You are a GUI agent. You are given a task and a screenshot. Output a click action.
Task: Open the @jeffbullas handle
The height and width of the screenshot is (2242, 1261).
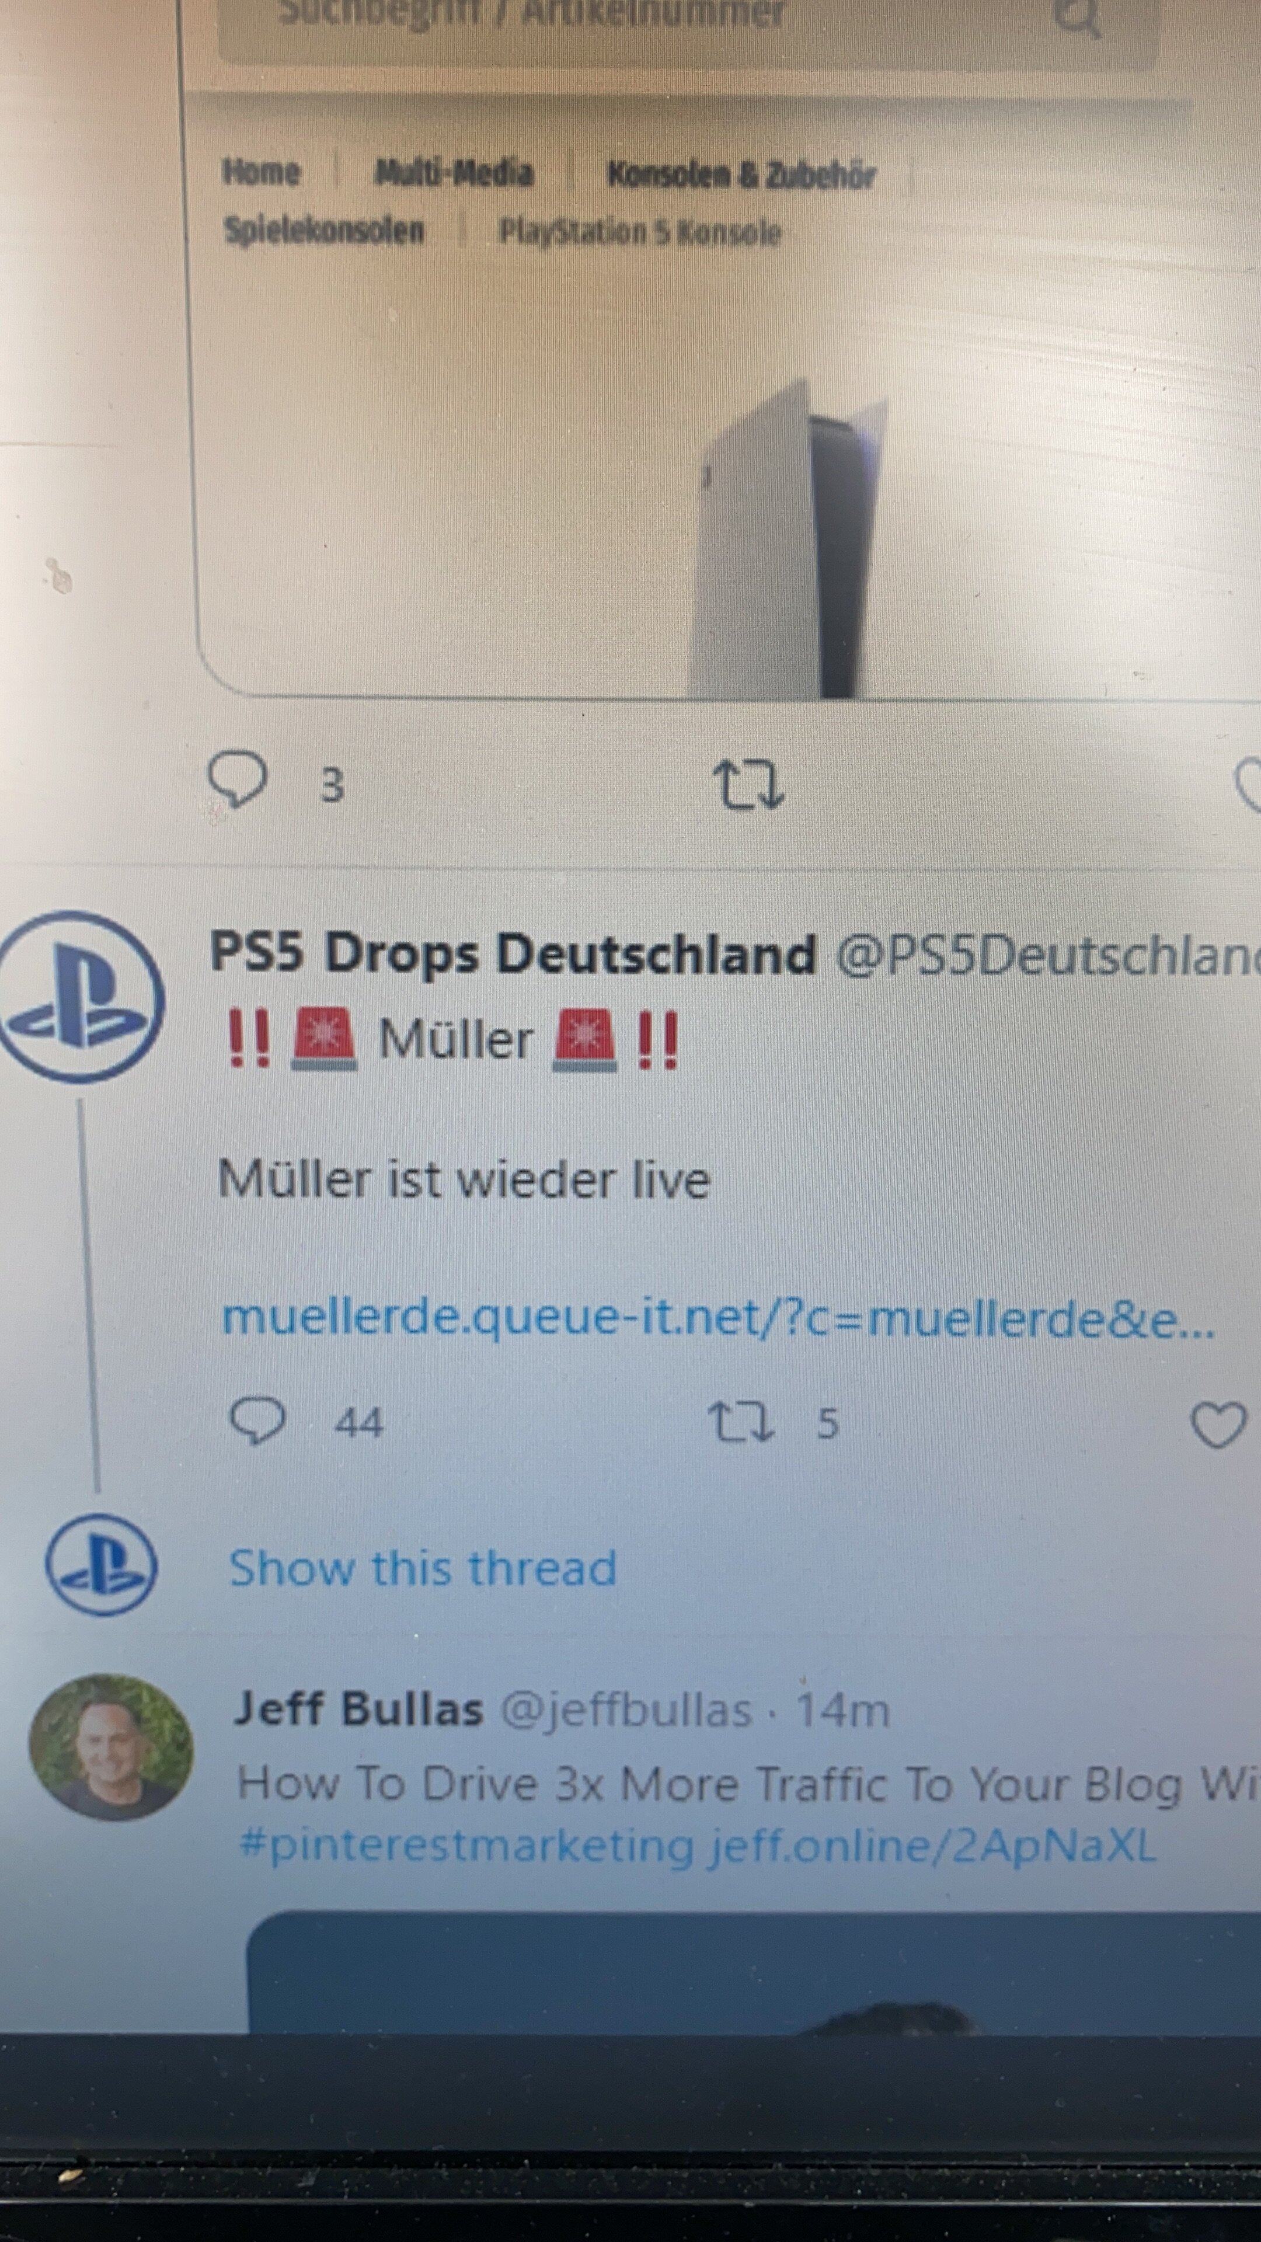click(626, 1710)
